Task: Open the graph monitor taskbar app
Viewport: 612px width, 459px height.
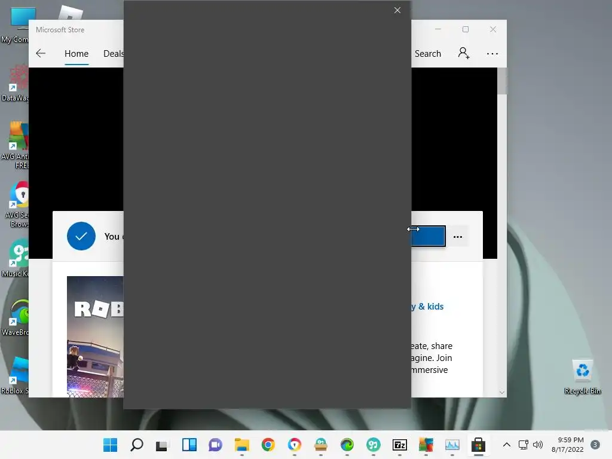Action: click(452, 445)
